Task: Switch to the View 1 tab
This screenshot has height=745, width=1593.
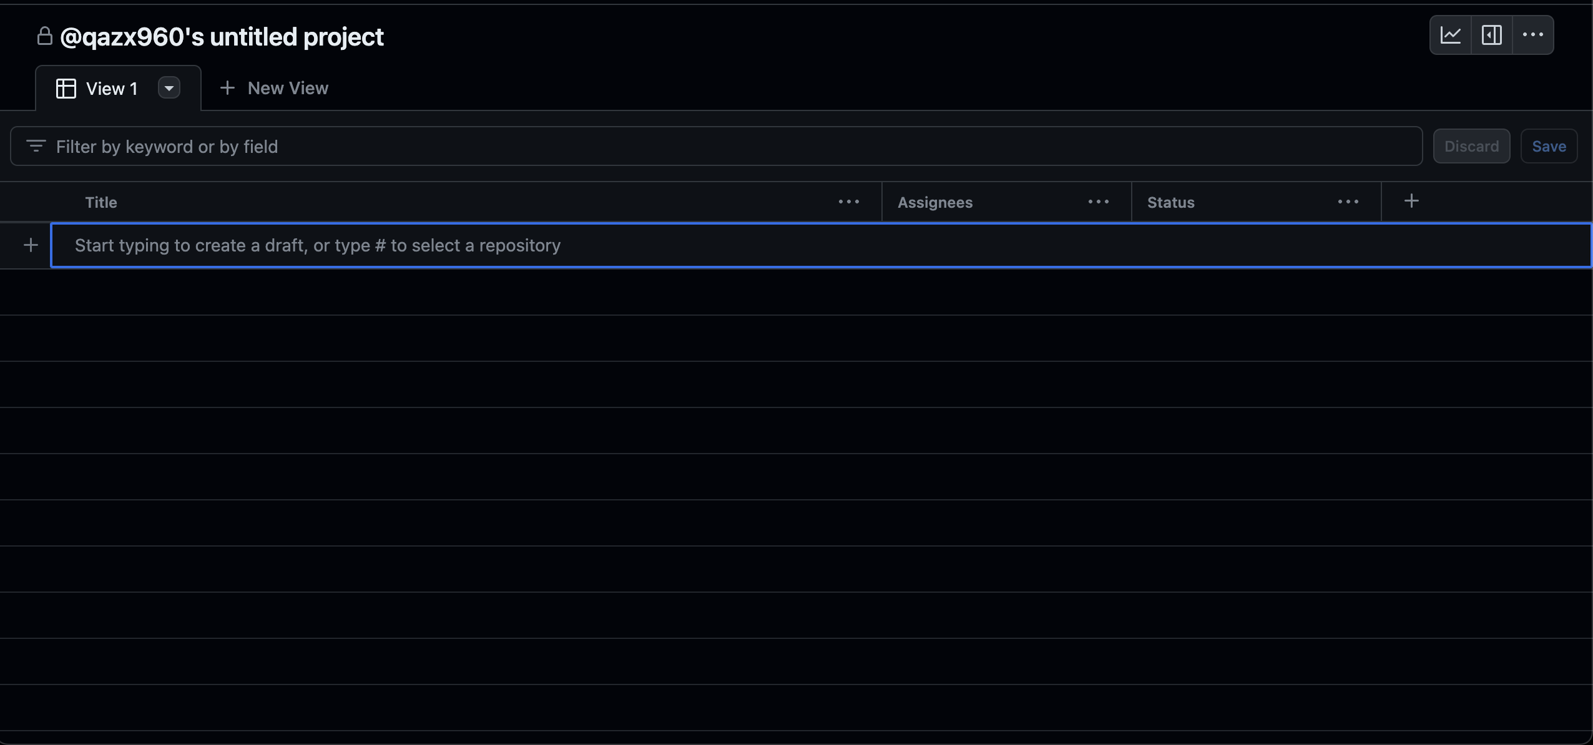Action: (112, 89)
